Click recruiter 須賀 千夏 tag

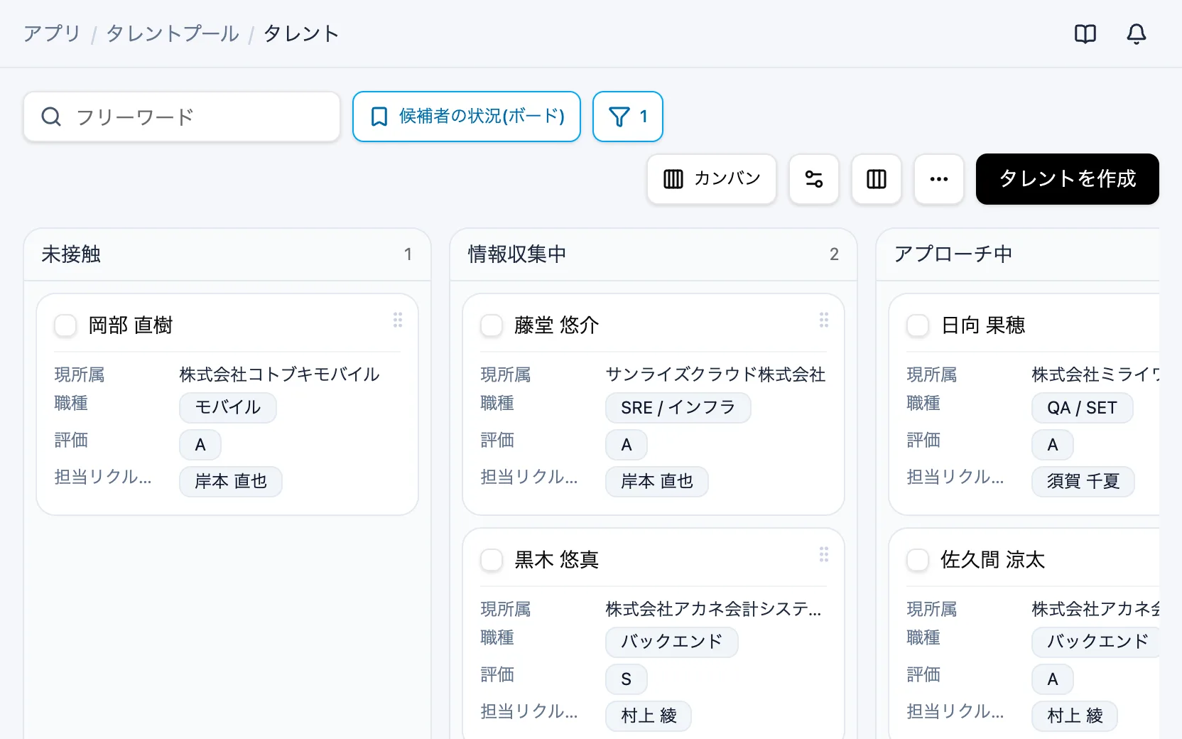point(1083,482)
